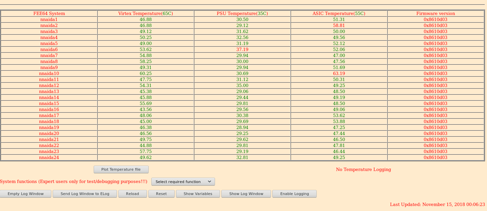This screenshot has width=487, height=211.
Task: Click the nnaida24 row label
Action: click(49, 158)
